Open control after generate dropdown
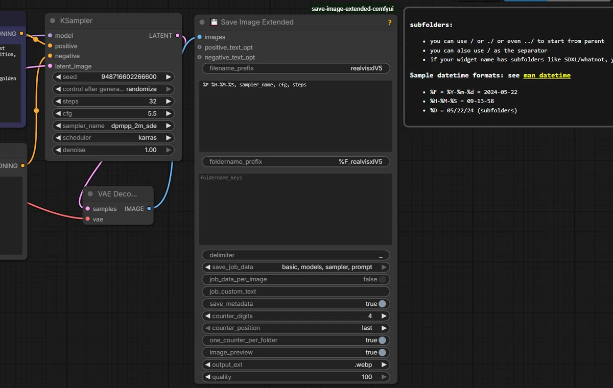The width and height of the screenshot is (613, 388). pyautogui.click(x=113, y=89)
